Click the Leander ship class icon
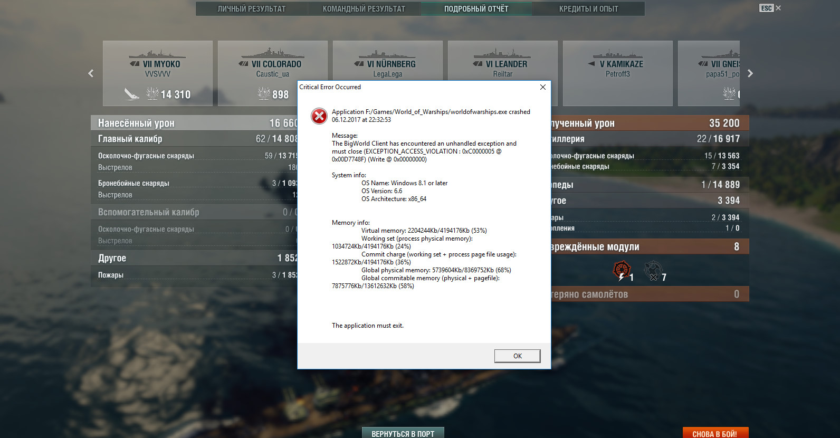The height and width of the screenshot is (438, 840). tap(478, 64)
